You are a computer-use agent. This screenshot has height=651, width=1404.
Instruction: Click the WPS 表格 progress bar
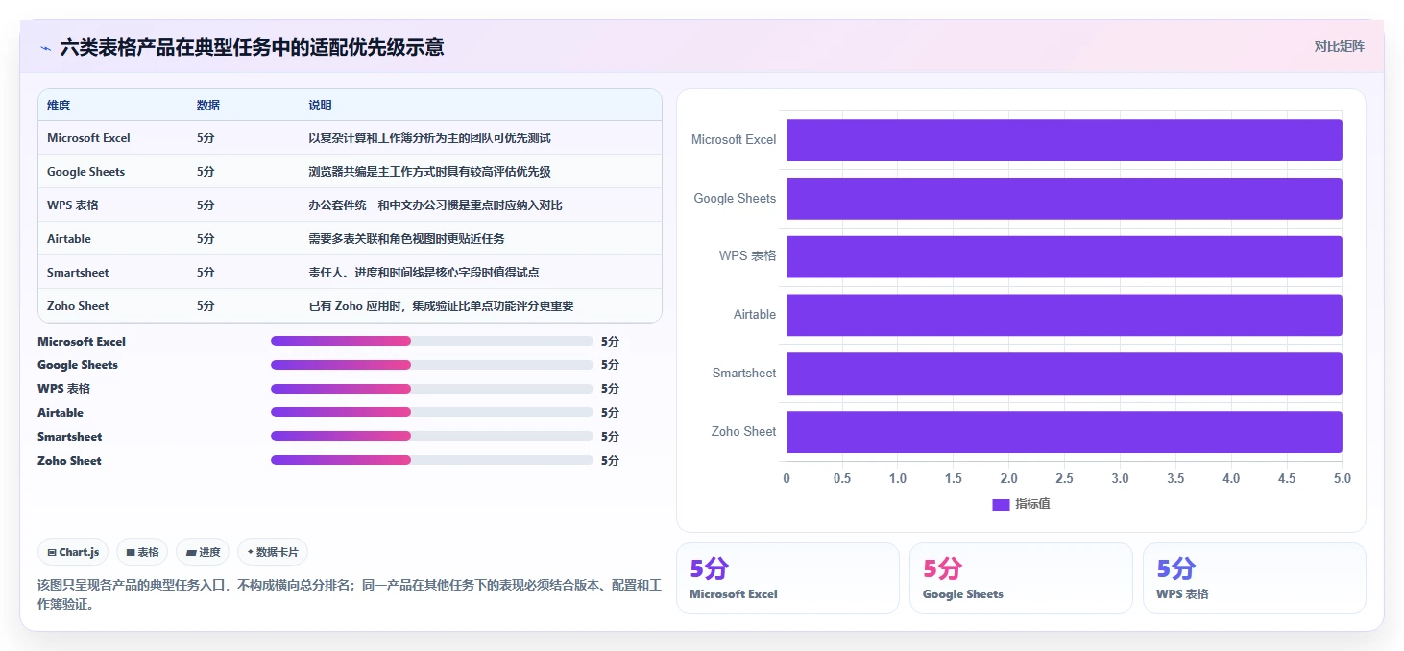pos(432,388)
